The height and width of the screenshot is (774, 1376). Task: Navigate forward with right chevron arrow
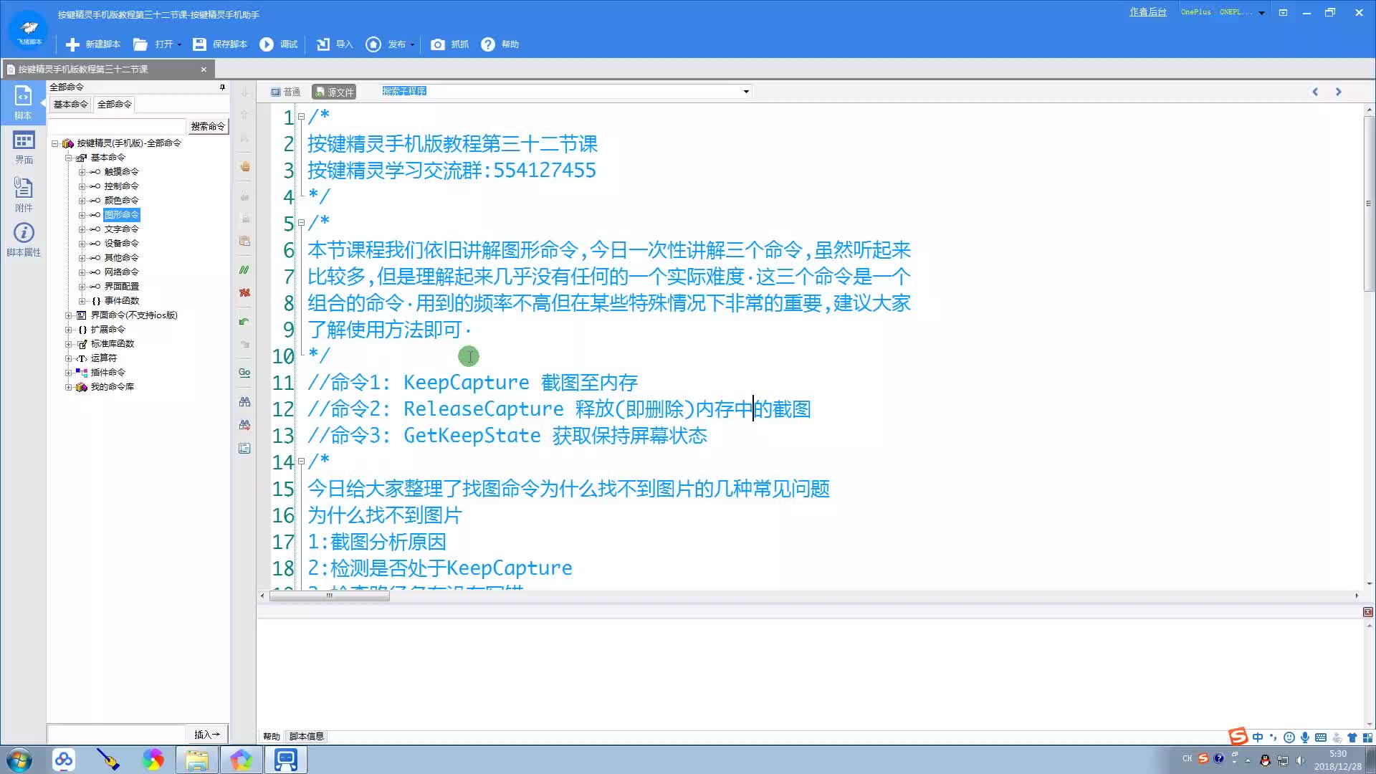click(x=1338, y=92)
